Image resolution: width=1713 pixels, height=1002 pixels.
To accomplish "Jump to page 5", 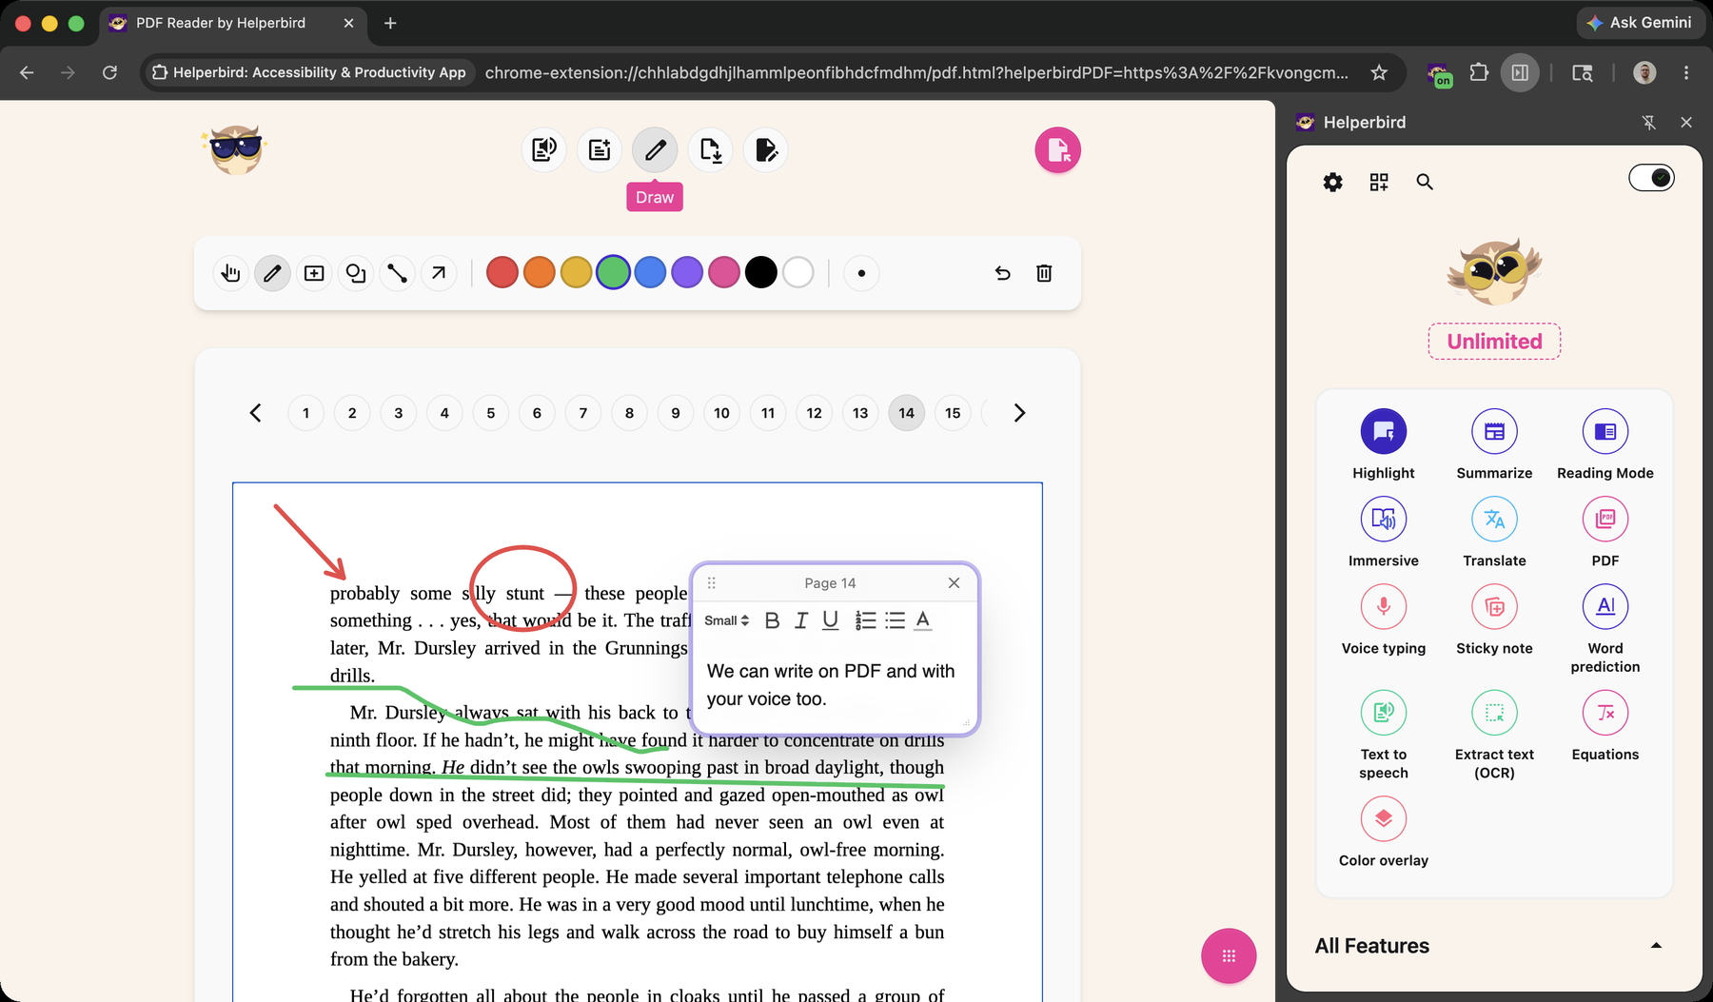I will [491, 413].
